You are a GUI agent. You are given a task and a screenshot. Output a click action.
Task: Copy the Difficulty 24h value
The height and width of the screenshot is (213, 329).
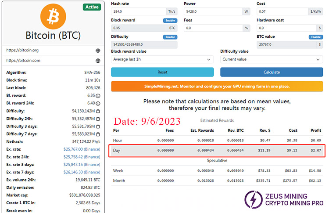(98, 119)
